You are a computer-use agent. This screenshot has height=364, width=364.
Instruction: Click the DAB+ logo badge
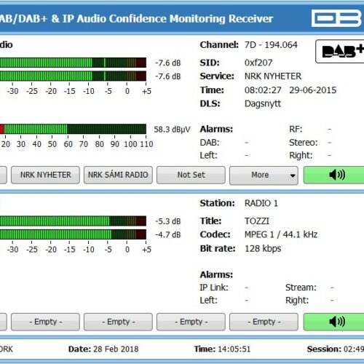pyautogui.click(x=340, y=52)
